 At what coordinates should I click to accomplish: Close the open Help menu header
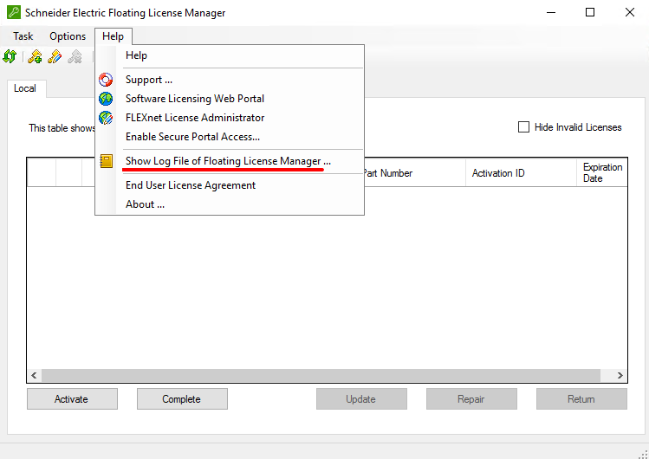tap(113, 36)
